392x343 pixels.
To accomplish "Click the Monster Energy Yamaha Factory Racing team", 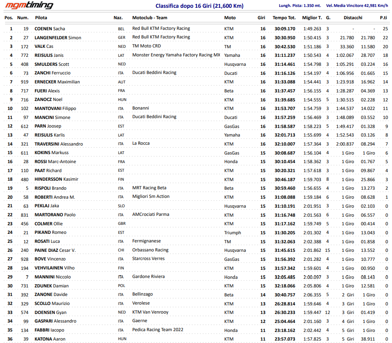I will tap(176, 55).
